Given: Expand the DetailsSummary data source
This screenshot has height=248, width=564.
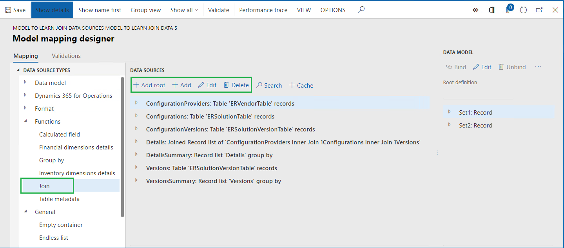Looking at the screenshot, I should 136,155.
